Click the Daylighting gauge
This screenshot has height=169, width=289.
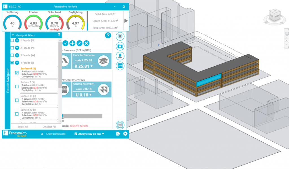75,22
